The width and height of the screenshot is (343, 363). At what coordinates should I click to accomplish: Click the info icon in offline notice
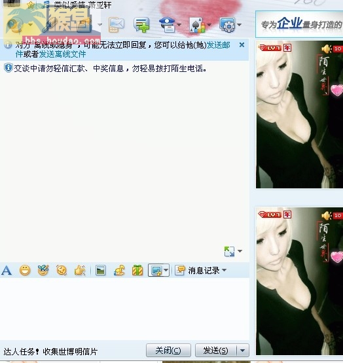(x=8, y=44)
